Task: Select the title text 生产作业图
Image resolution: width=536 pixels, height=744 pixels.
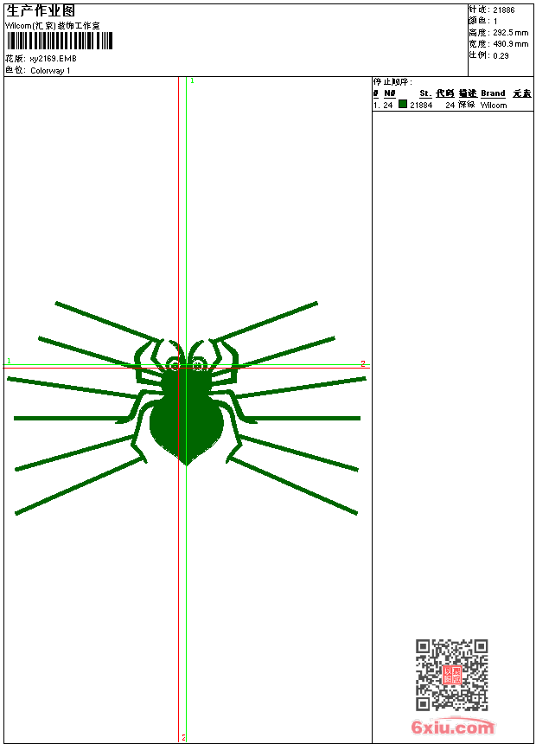Action: point(41,11)
